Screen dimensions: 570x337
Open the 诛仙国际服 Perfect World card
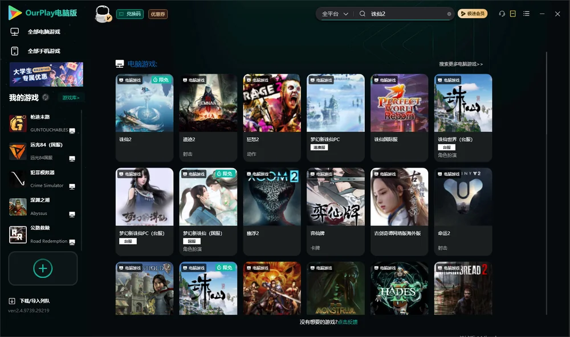coord(399,118)
